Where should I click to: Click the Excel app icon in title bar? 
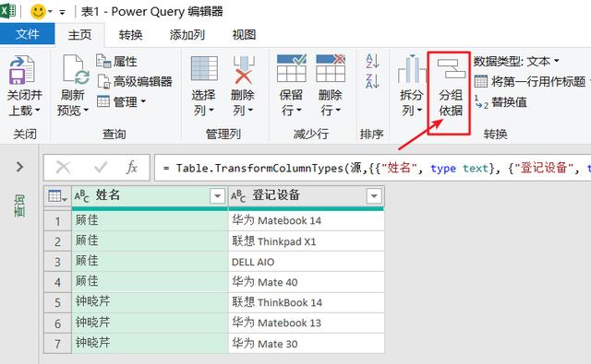click(x=7, y=10)
